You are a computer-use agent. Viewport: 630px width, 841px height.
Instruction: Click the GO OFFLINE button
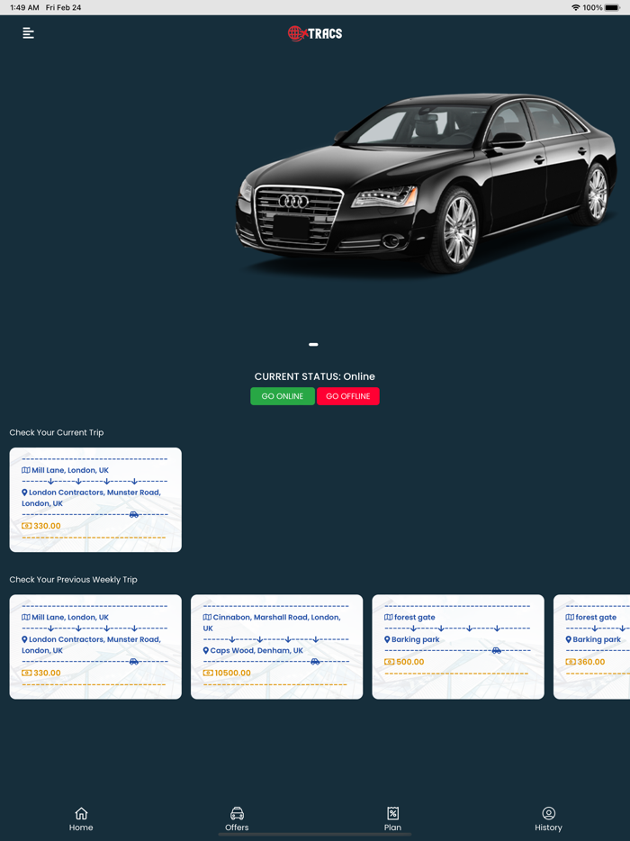pyautogui.click(x=348, y=396)
